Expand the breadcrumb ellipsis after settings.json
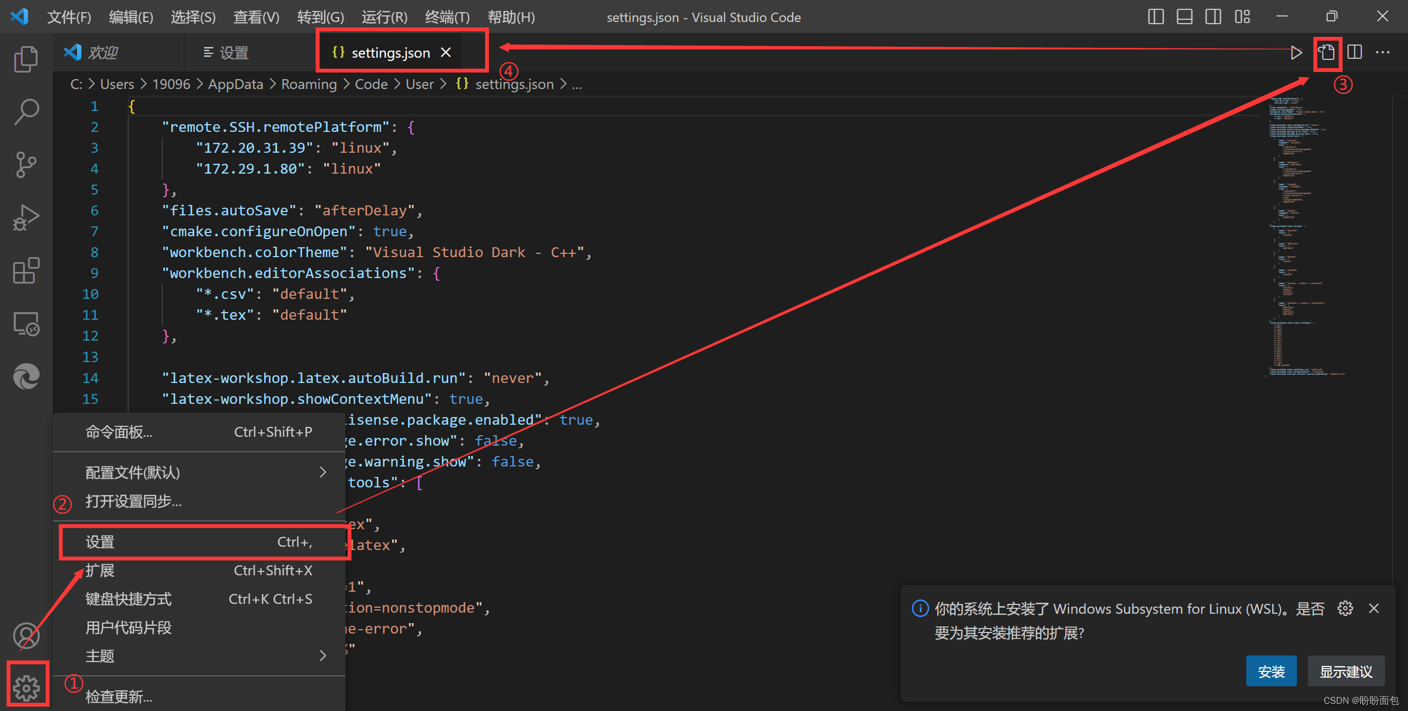Screen dimensions: 1408x711 [x=576, y=84]
